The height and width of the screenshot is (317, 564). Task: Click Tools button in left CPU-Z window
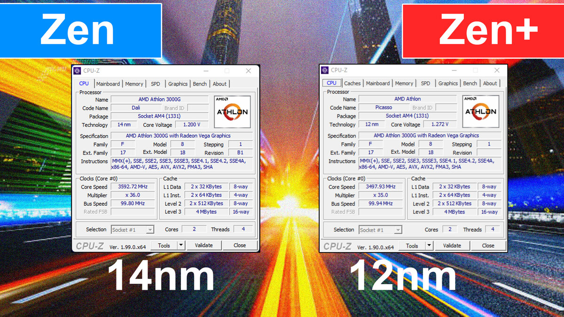(164, 245)
